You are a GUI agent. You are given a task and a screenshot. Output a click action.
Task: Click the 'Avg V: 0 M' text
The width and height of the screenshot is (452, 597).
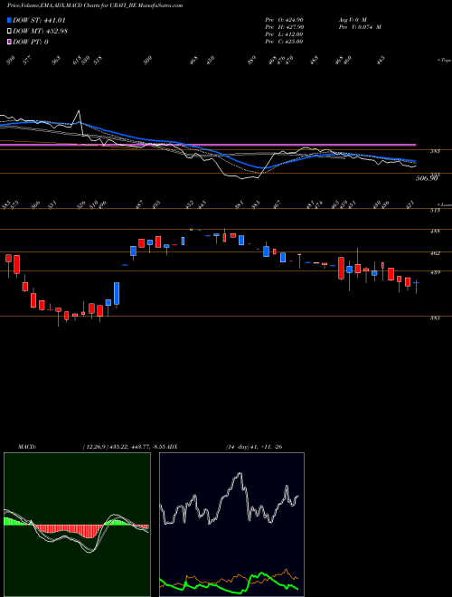[352, 20]
